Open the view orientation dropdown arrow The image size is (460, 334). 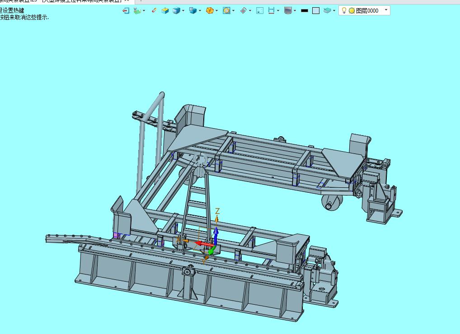[200, 11]
